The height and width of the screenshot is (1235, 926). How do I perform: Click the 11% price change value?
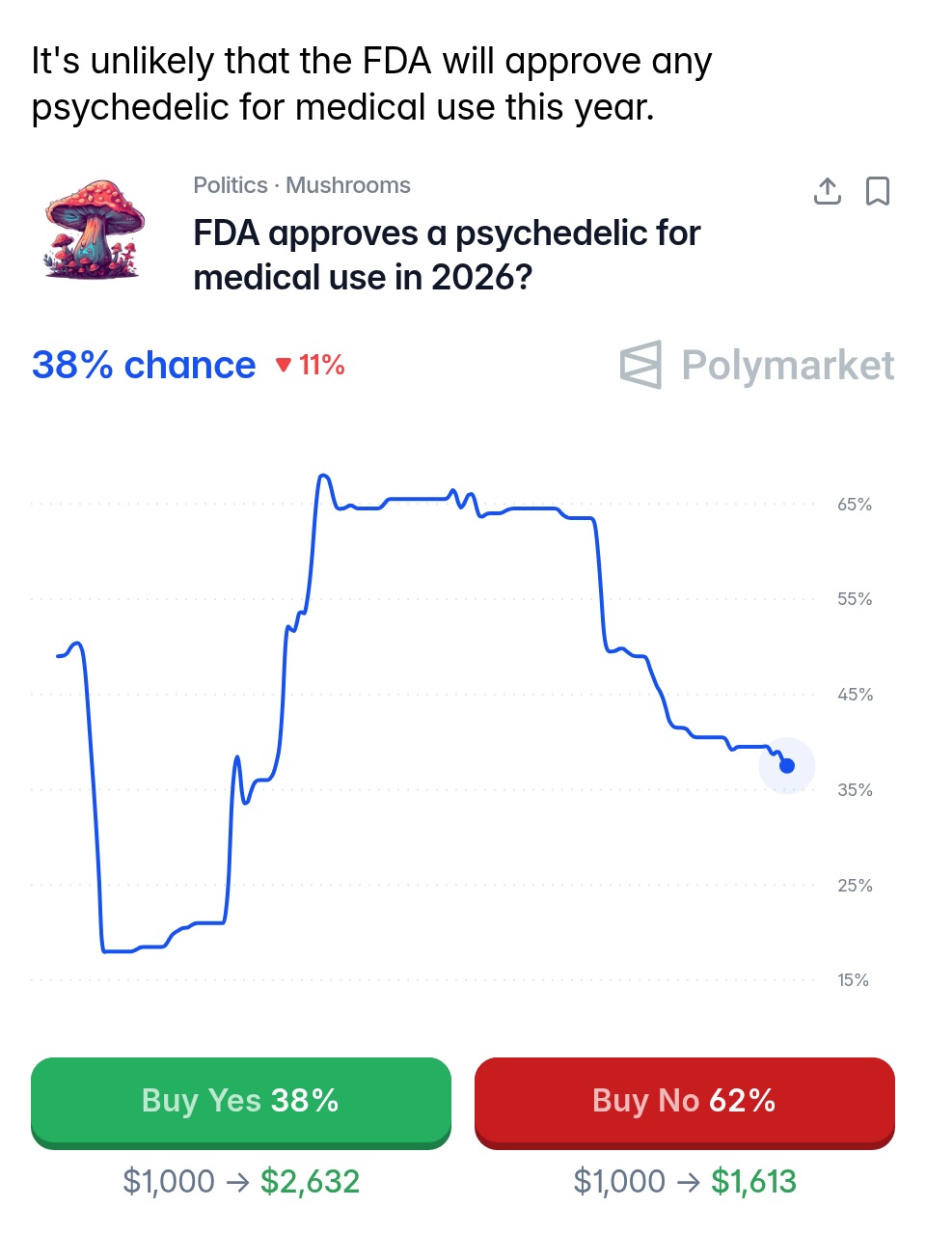321,365
